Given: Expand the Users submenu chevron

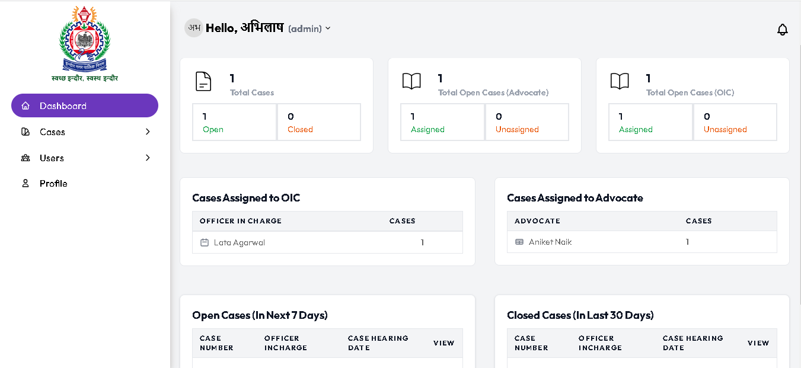Looking at the screenshot, I should click(148, 158).
